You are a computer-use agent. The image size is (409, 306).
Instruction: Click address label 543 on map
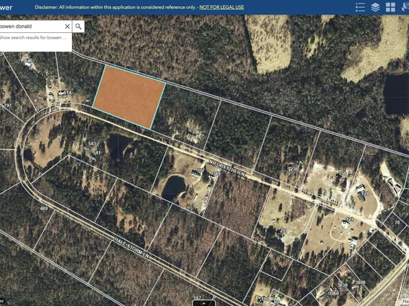pyautogui.click(x=92, y=144)
